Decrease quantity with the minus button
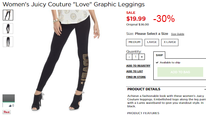 (129, 57)
